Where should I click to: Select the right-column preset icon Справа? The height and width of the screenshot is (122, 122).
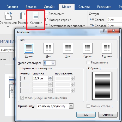[107, 48]
